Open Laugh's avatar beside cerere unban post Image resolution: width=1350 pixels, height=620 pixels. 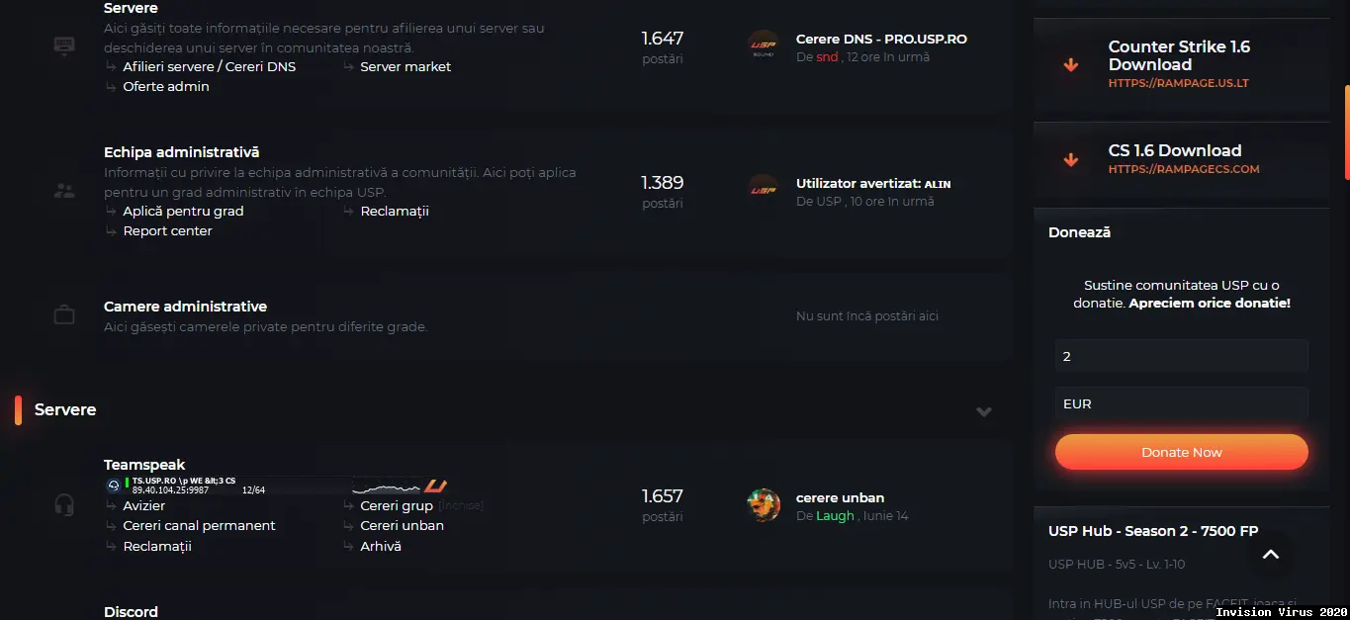(x=764, y=505)
